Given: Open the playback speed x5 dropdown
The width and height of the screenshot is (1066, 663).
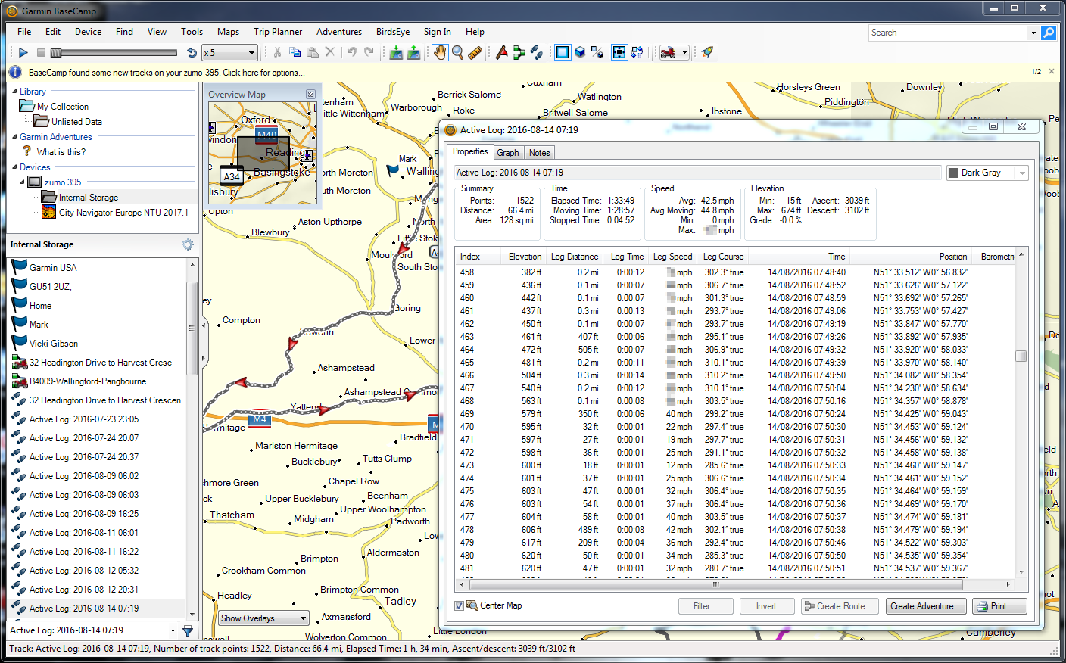Looking at the screenshot, I should click(230, 52).
